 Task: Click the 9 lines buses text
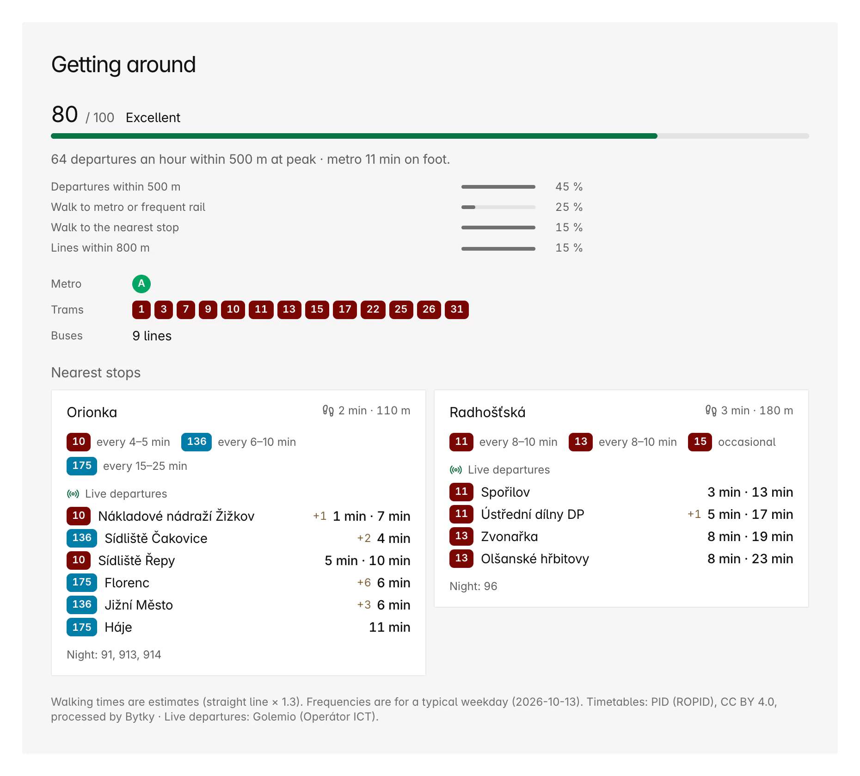[x=152, y=336]
